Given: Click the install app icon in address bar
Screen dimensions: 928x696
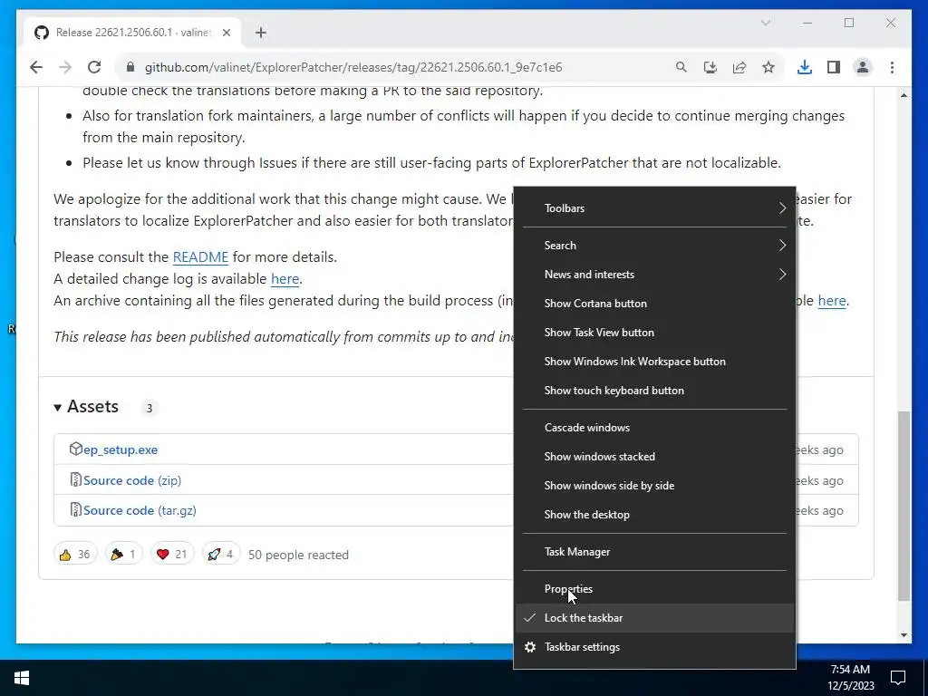Looking at the screenshot, I should click(710, 67).
